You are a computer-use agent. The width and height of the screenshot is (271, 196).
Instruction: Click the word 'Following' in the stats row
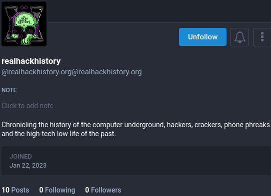point(60,190)
